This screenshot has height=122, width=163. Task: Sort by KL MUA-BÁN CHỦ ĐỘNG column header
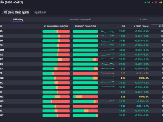56,26
